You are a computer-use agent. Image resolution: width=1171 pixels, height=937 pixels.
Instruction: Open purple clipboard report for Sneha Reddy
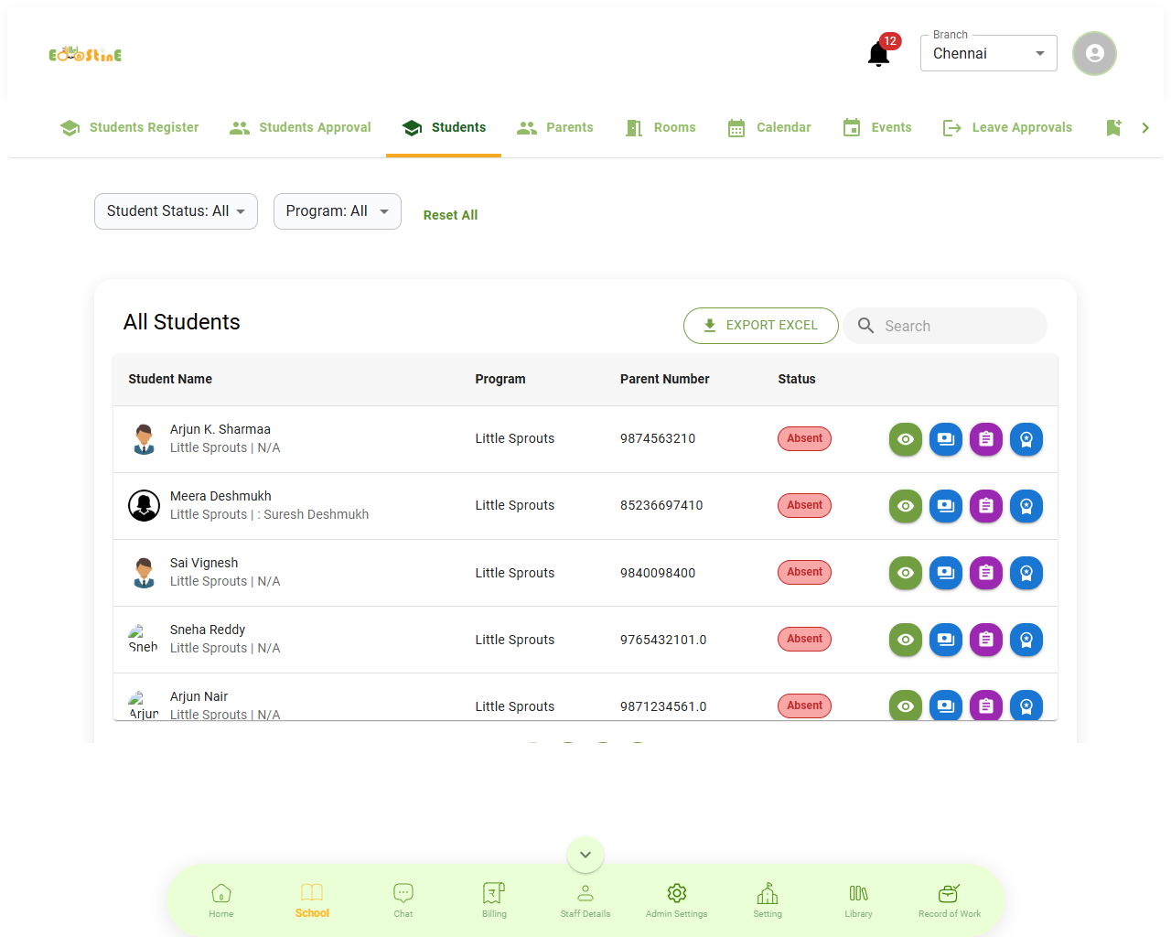point(986,640)
